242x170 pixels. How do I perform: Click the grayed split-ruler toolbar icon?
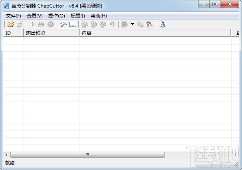(x=42, y=24)
